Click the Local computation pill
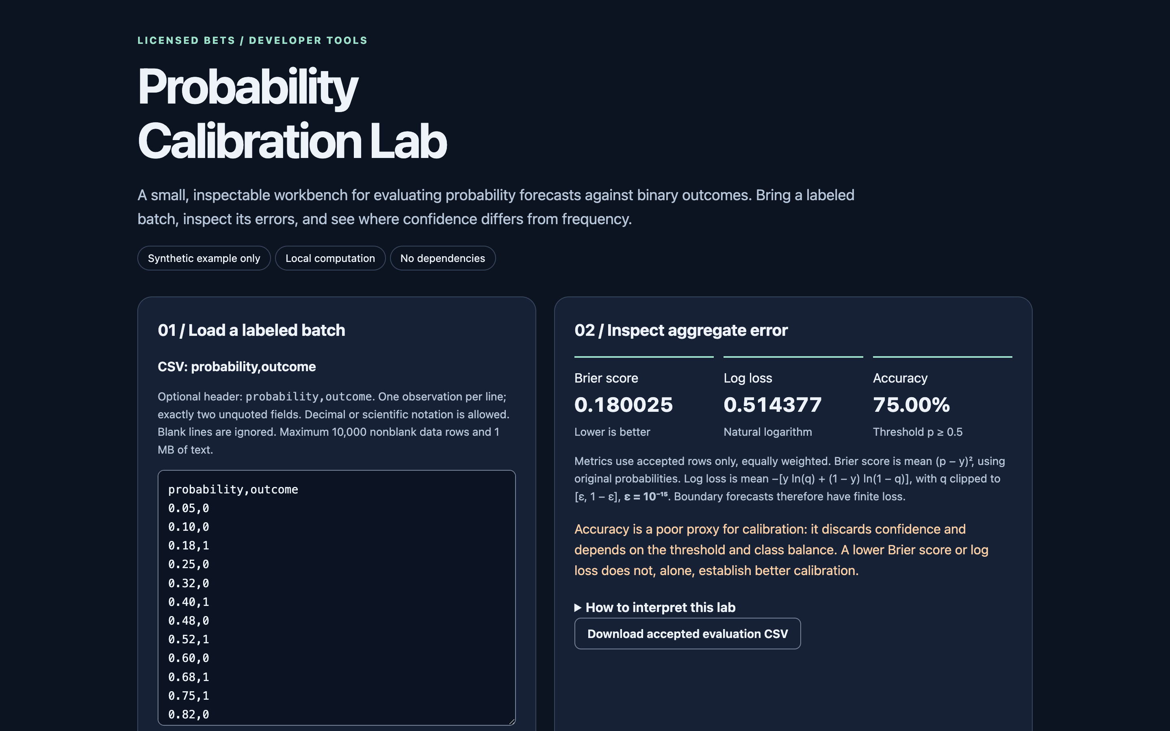The width and height of the screenshot is (1170, 731). tap(330, 258)
